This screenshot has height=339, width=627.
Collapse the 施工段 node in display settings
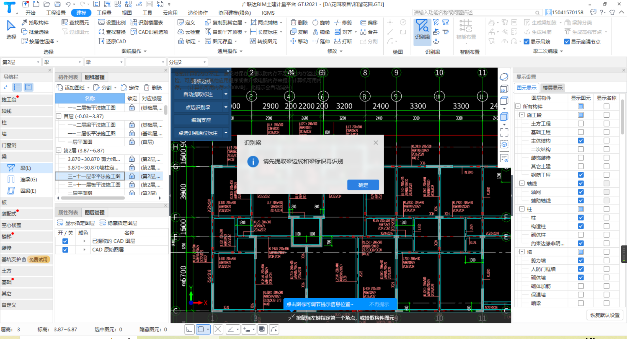pos(522,115)
